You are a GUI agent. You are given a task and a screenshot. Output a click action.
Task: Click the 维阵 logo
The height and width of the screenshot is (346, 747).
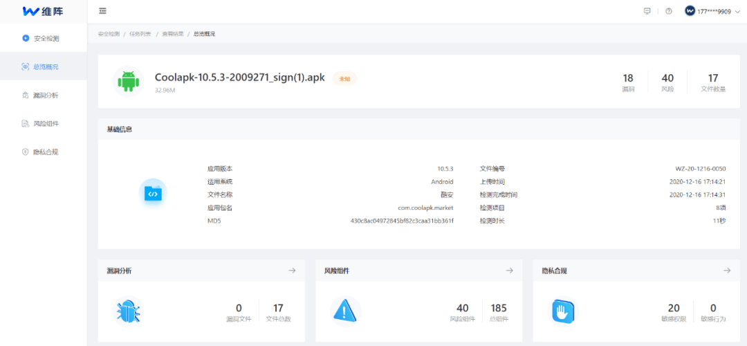(x=43, y=11)
